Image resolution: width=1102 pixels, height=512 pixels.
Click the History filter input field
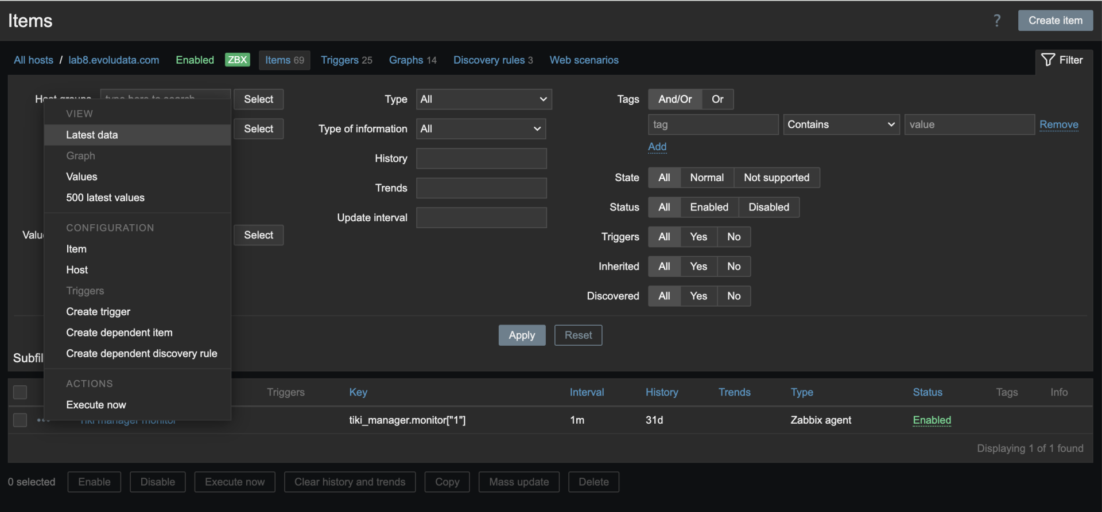pos(481,159)
